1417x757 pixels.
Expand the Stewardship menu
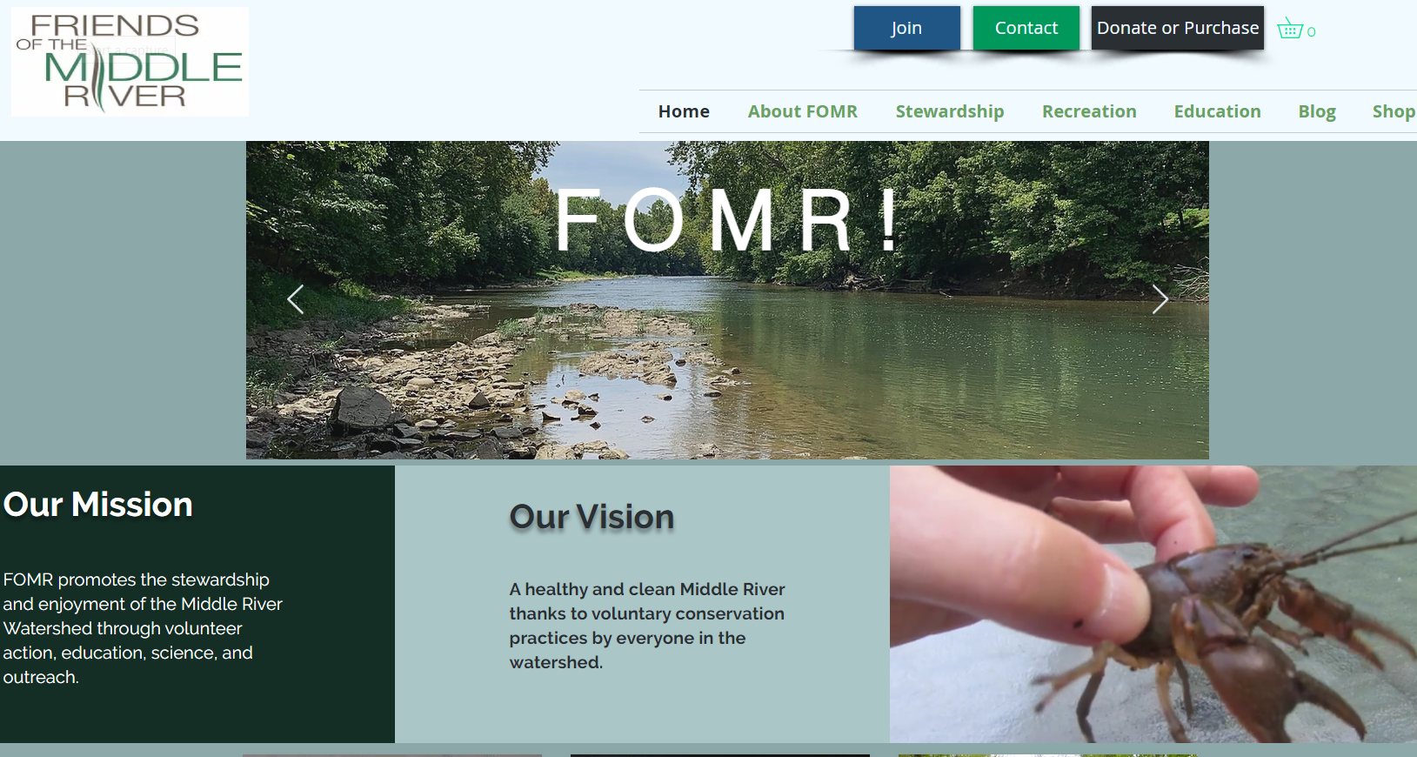[x=950, y=111]
